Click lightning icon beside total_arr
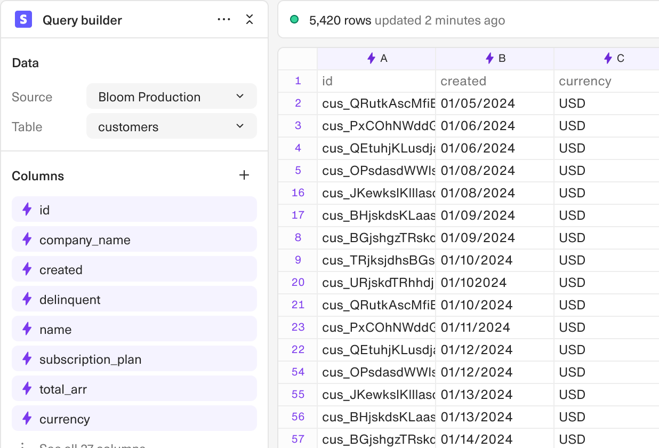Screen dimensions: 659x448 pos(27,389)
